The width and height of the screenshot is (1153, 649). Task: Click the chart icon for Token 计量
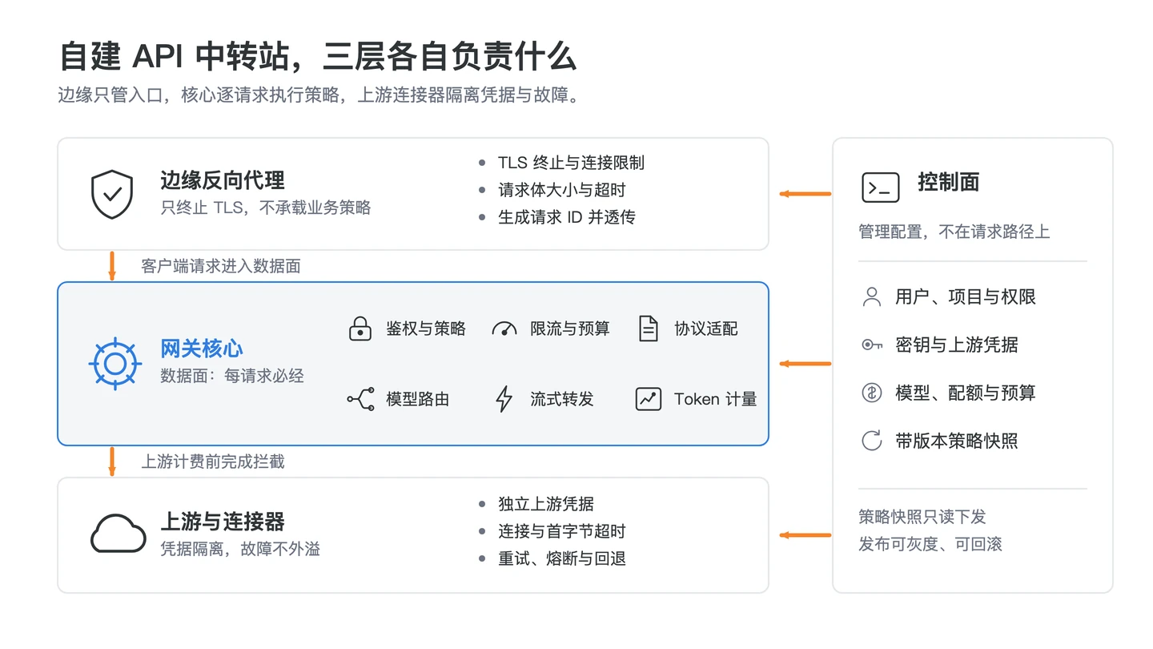649,399
